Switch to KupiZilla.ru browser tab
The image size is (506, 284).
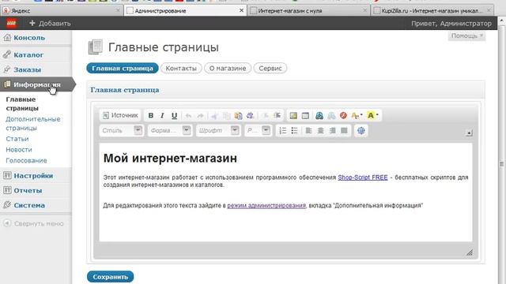pyautogui.click(x=432, y=10)
